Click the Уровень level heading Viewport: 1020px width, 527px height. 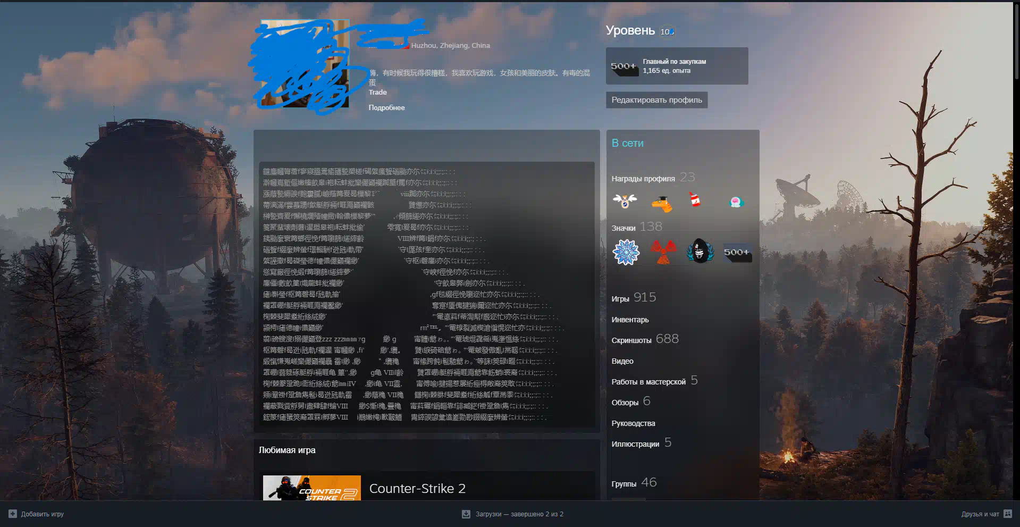coord(630,31)
